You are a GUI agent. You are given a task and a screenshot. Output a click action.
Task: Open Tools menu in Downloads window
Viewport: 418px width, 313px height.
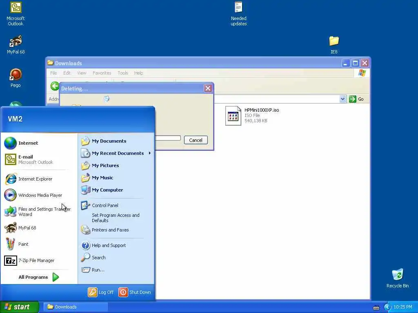click(122, 73)
